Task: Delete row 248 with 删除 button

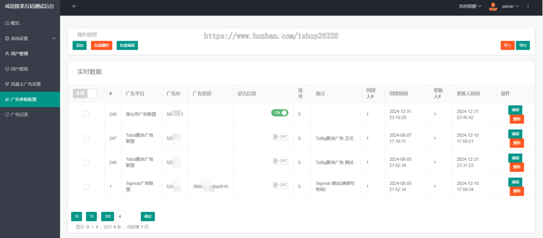Action: [517, 119]
